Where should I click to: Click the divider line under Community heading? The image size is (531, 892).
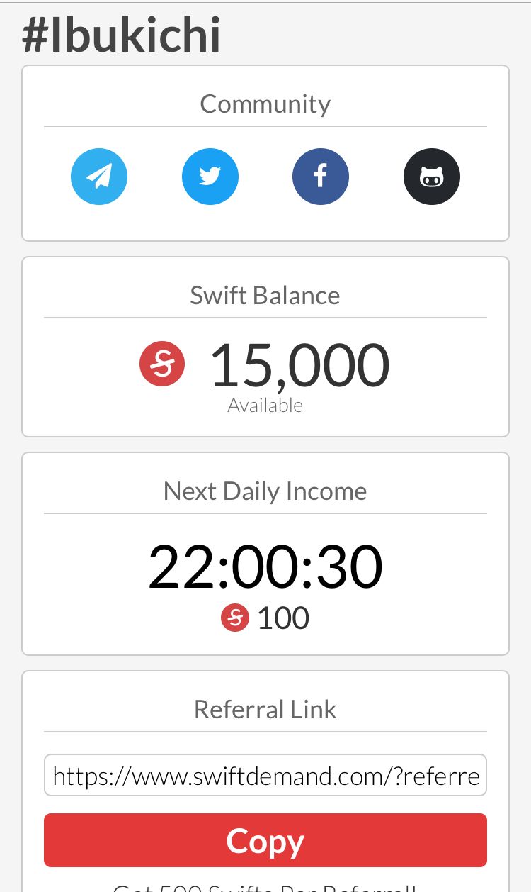265,126
